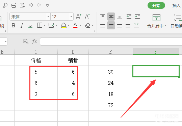Image resolution: width=182 pixels, height=126 pixels.
Task: Open quick access toolbar customize dropdown
Action: tap(47, 5)
